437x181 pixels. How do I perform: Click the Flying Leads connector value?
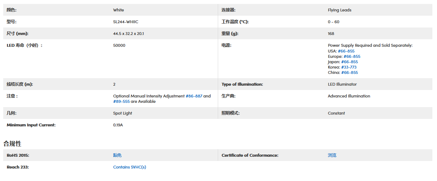[340, 10]
